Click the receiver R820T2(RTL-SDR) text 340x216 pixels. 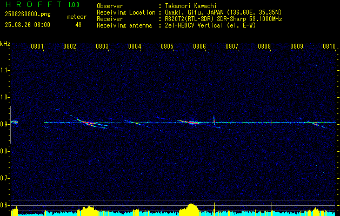[x=190, y=19]
